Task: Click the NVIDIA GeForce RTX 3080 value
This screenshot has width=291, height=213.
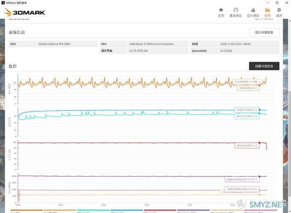Action: tap(54, 44)
